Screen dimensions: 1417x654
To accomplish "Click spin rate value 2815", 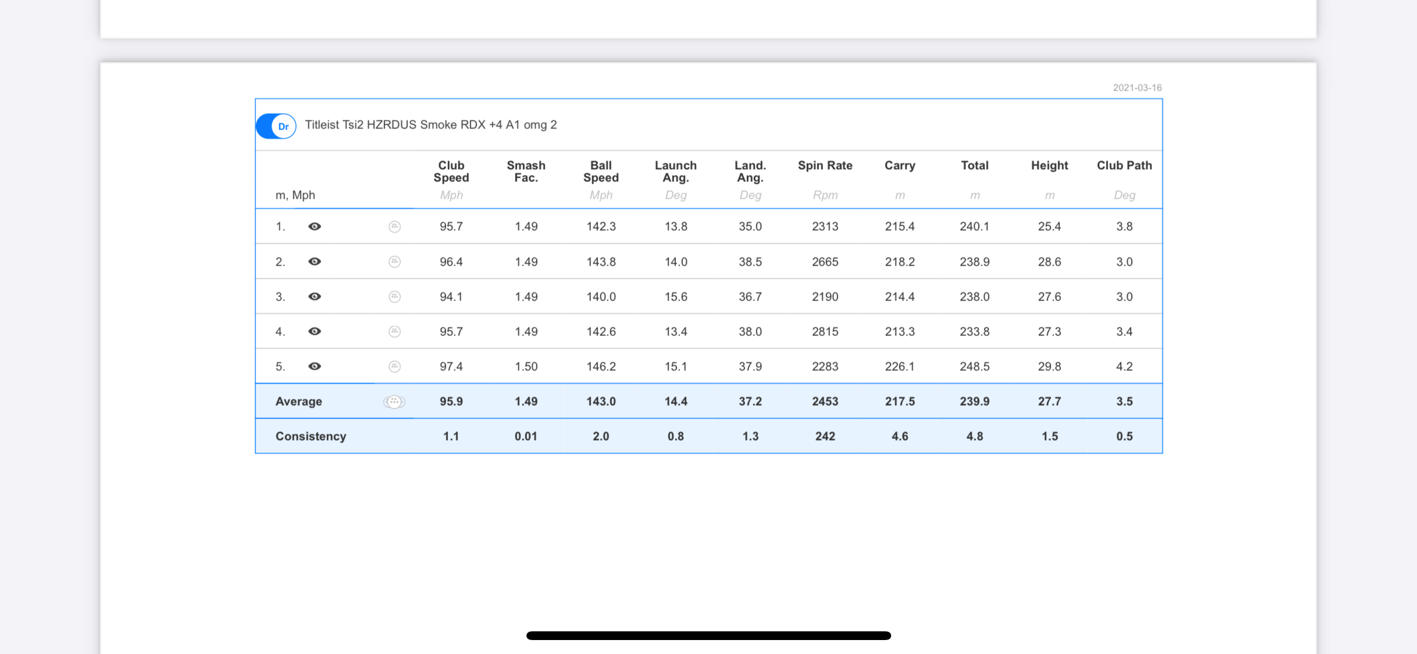I will pyautogui.click(x=825, y=331).
